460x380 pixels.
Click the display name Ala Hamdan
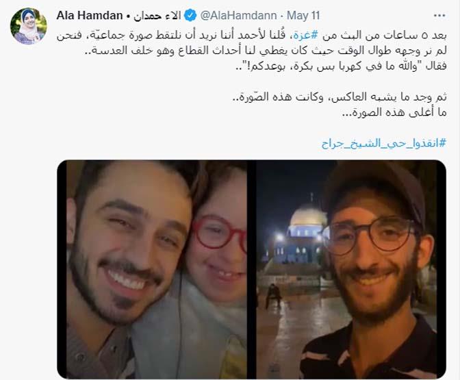pyautogui.click(x=90, y=16)
